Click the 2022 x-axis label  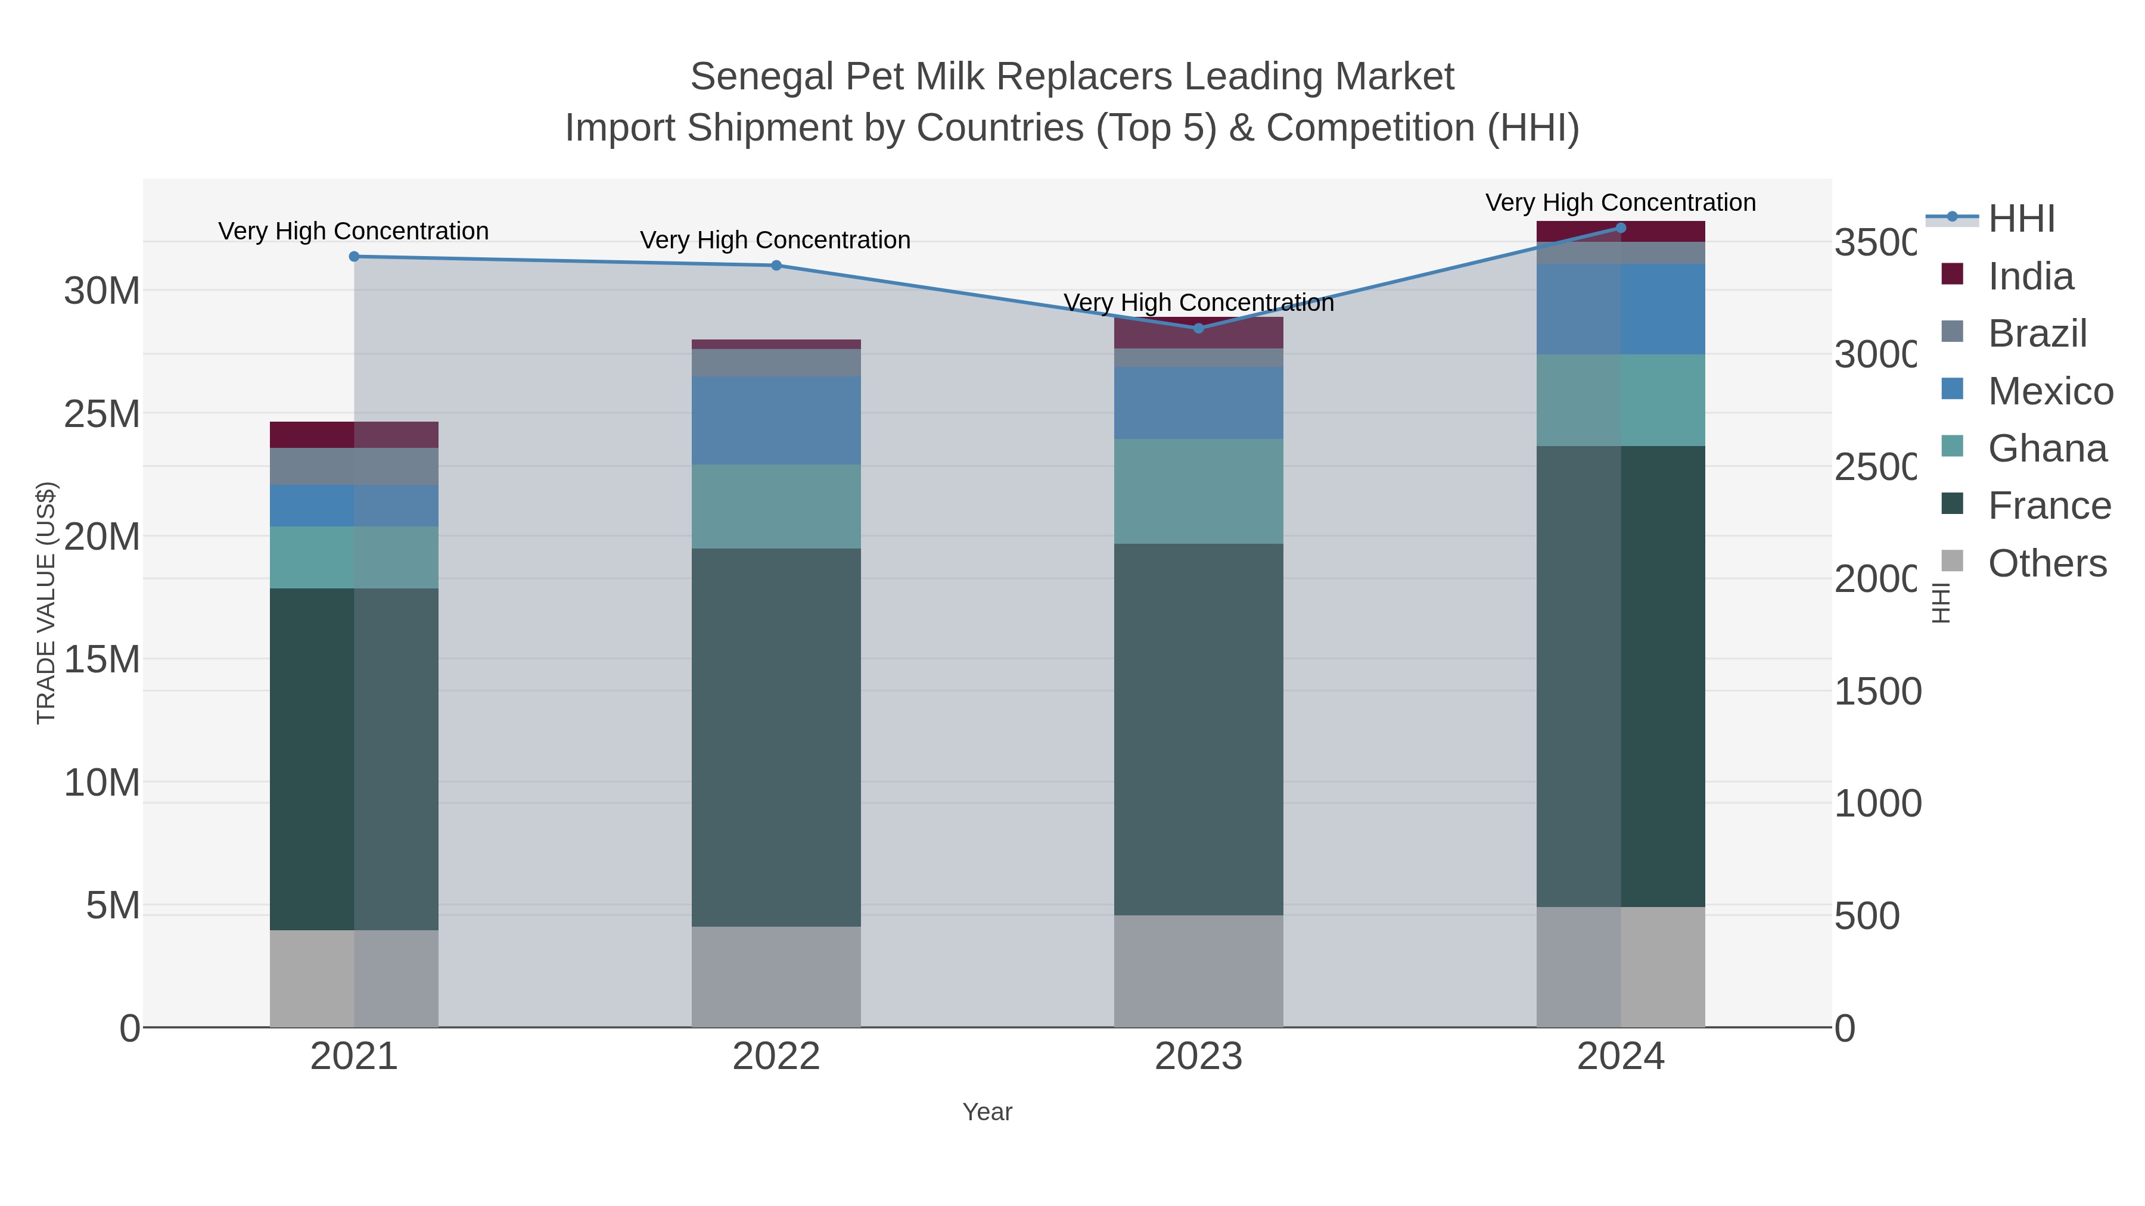pyautogui.click(x=776, y=1057)
